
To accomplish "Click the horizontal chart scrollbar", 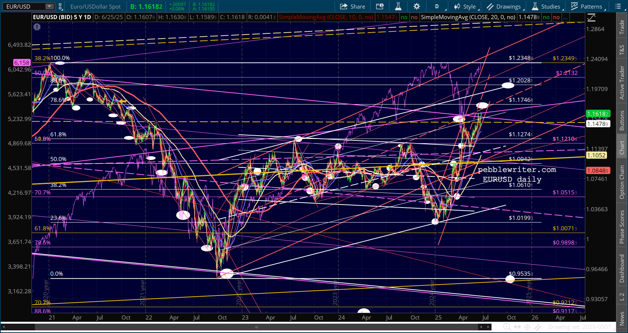I will click(257, 327).
